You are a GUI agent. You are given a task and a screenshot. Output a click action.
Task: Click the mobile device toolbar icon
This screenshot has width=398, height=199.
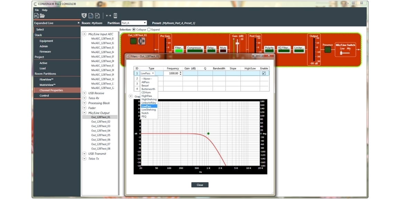tap(115, 16)
